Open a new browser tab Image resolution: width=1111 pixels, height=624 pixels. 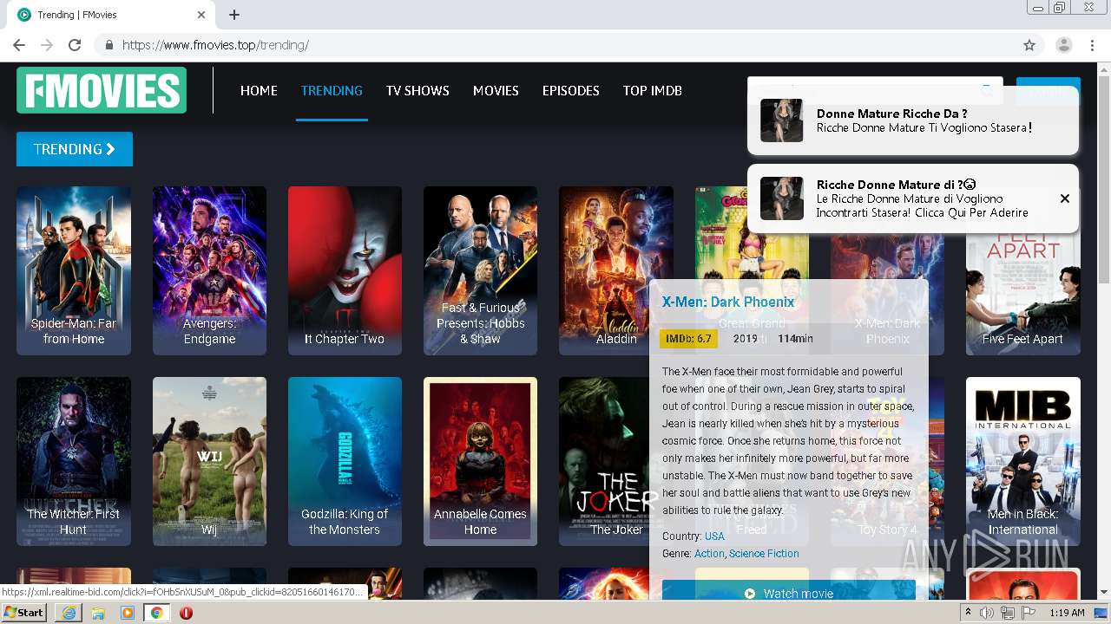coord(234,15)
